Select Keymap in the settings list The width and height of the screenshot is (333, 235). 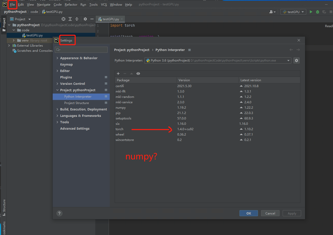pos(66,65)
